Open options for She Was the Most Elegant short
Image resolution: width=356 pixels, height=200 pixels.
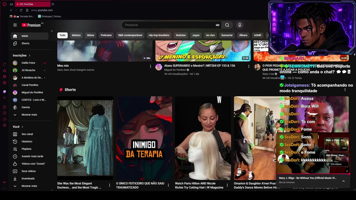point(110,185)
